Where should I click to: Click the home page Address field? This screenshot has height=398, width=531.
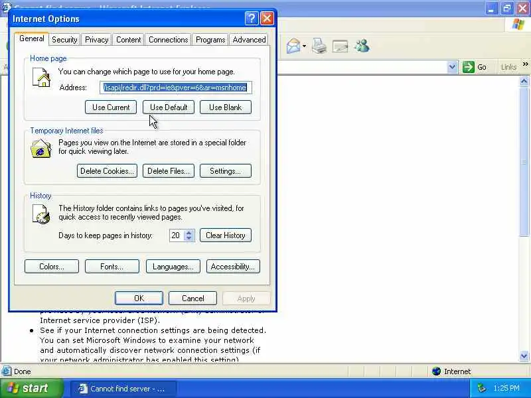pyautogui.click(x=176, y=88)
